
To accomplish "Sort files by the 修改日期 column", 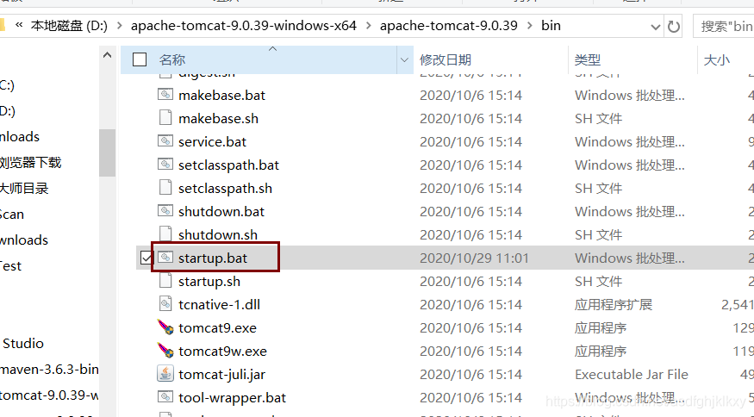I will [x=446, y=60].
